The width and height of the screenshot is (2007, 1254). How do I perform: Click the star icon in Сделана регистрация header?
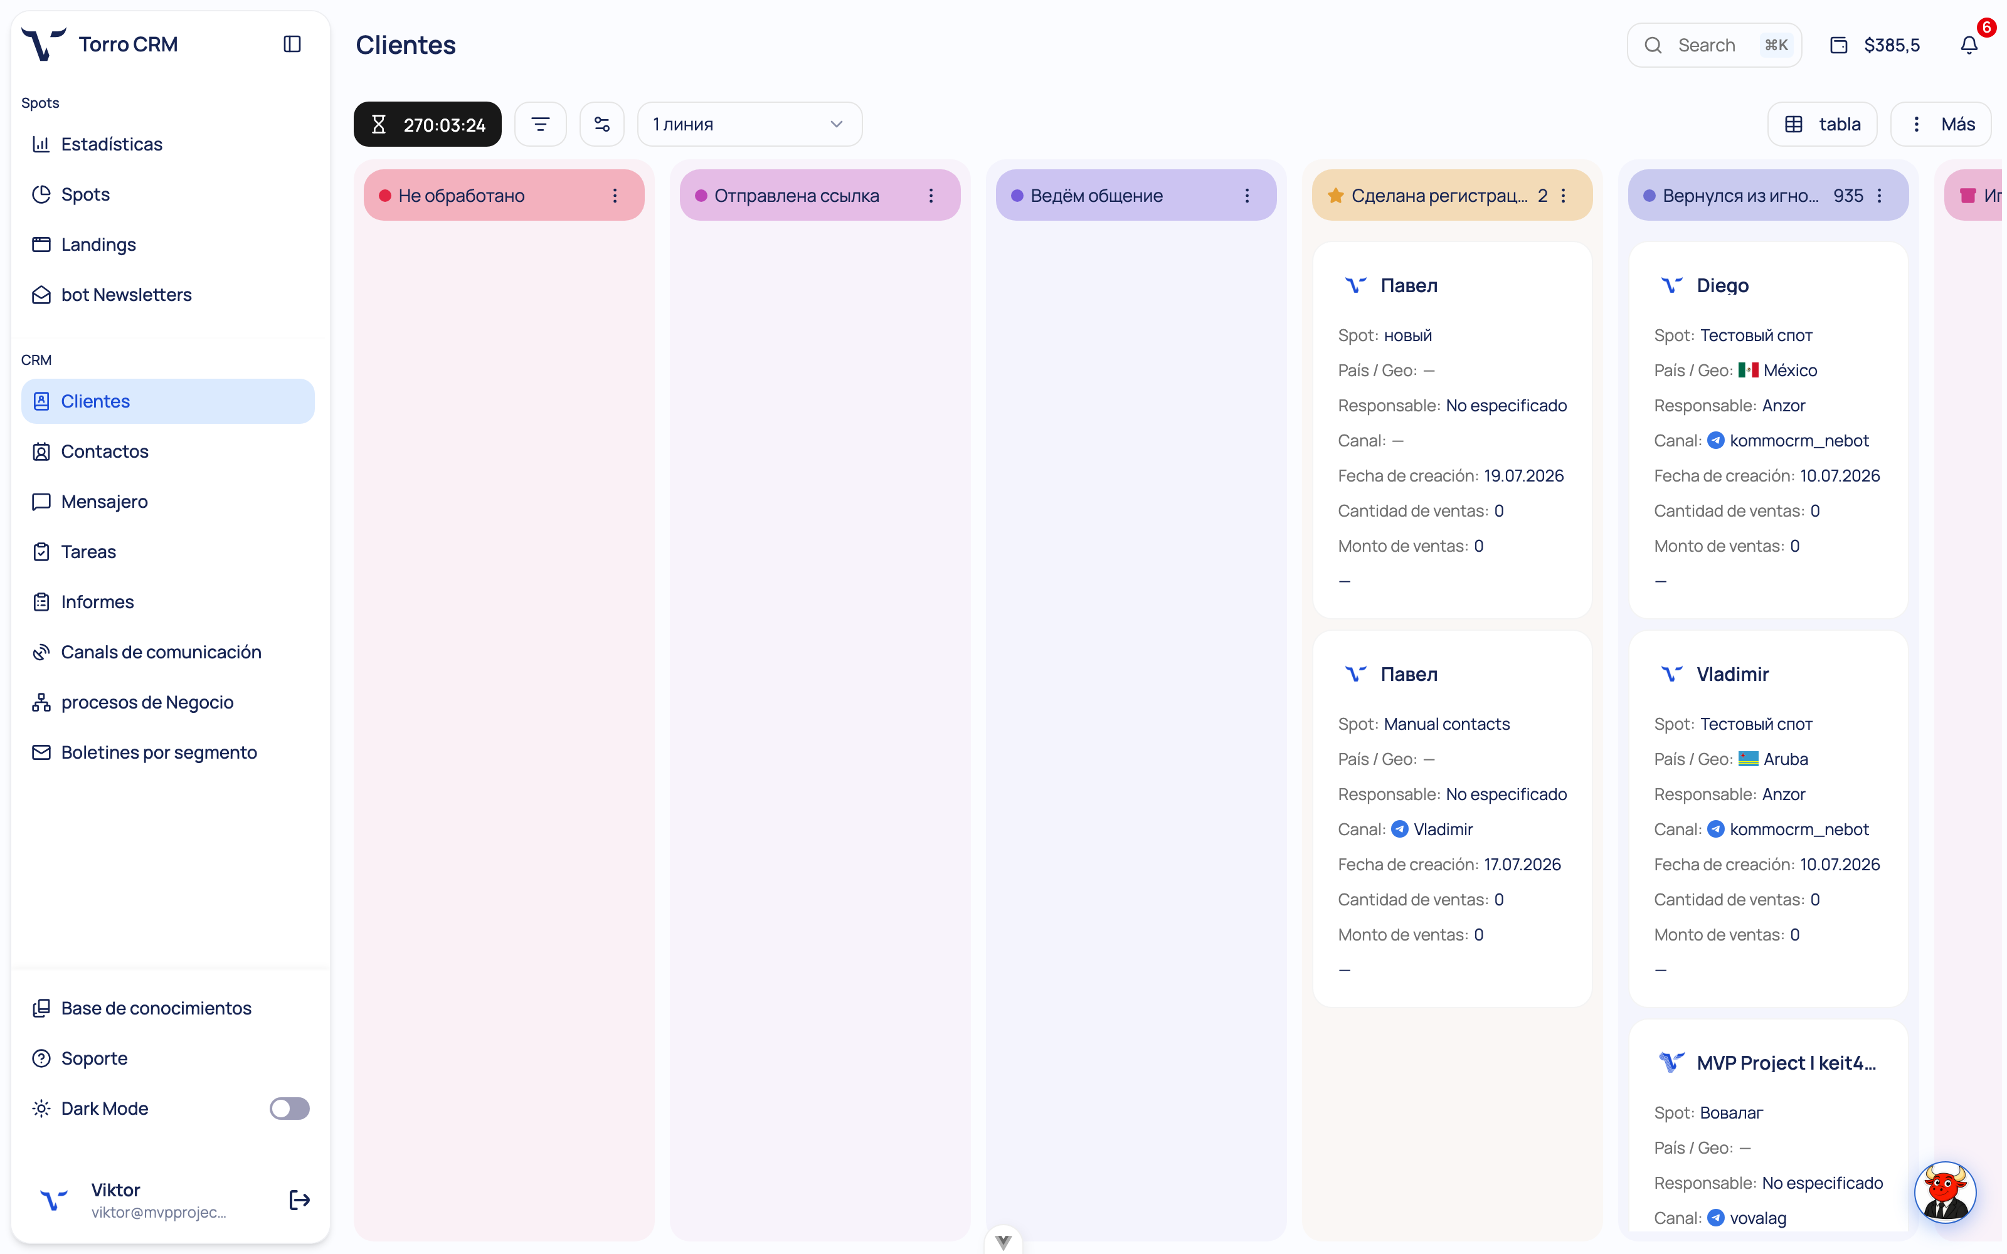[1335, 196]
